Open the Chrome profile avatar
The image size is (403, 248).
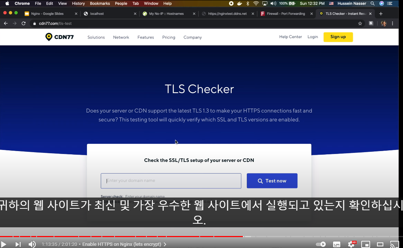coord(384,24)
